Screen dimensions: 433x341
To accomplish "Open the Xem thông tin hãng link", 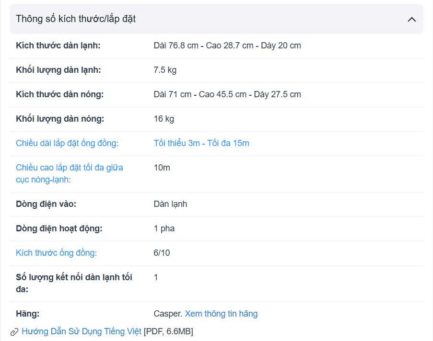I will click(x=221, y=314).
